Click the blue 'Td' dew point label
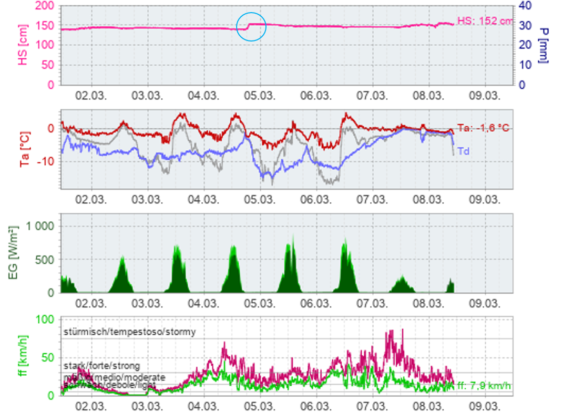The image size is (573, 412). pos(463,151)
